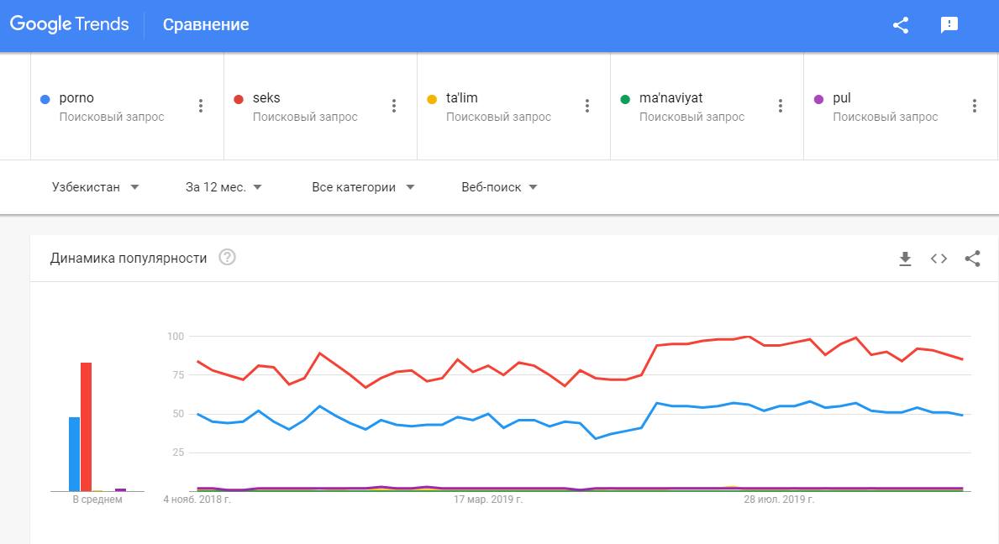
Task: Expand the Узбекистан region dropdown
Action: (x=95, y=187)
